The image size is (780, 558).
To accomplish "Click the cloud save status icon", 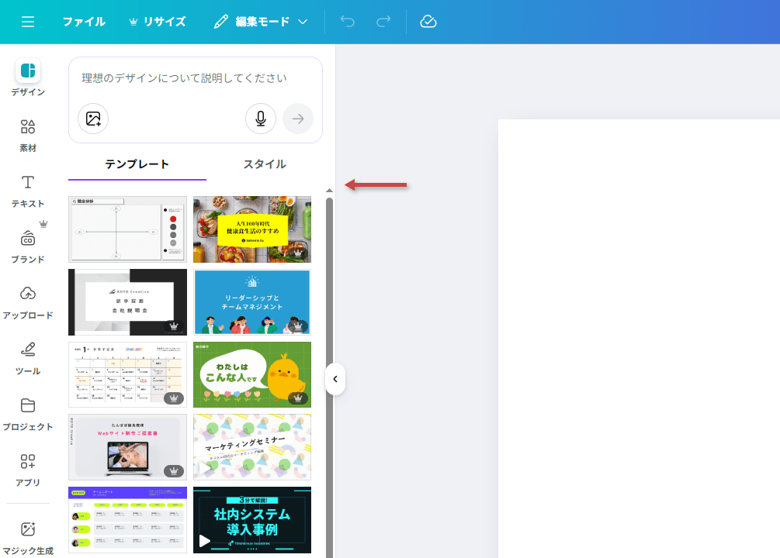I will 428,22.
